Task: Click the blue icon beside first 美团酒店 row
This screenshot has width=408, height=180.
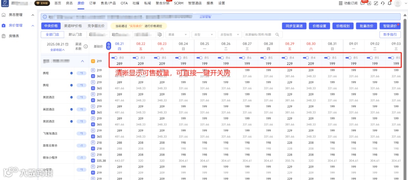Action: tap(71, 97)
